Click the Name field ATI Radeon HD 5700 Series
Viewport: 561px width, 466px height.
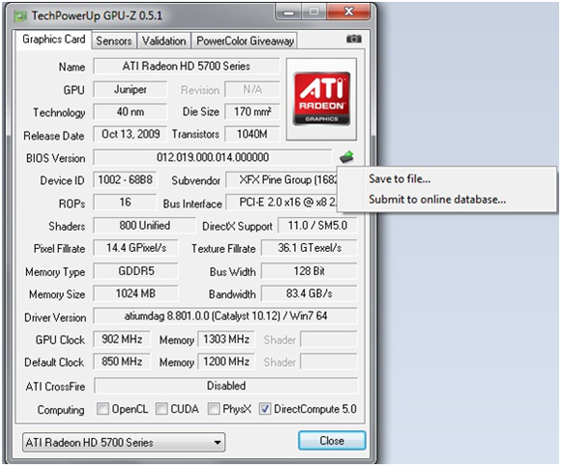tap(186, 66)
